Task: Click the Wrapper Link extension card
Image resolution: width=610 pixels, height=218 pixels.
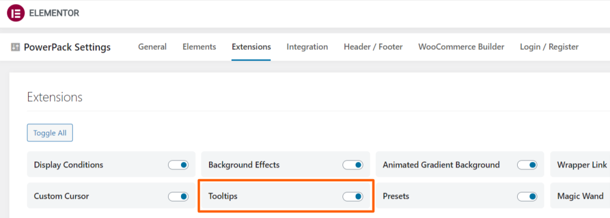Action: click(580, 164)
